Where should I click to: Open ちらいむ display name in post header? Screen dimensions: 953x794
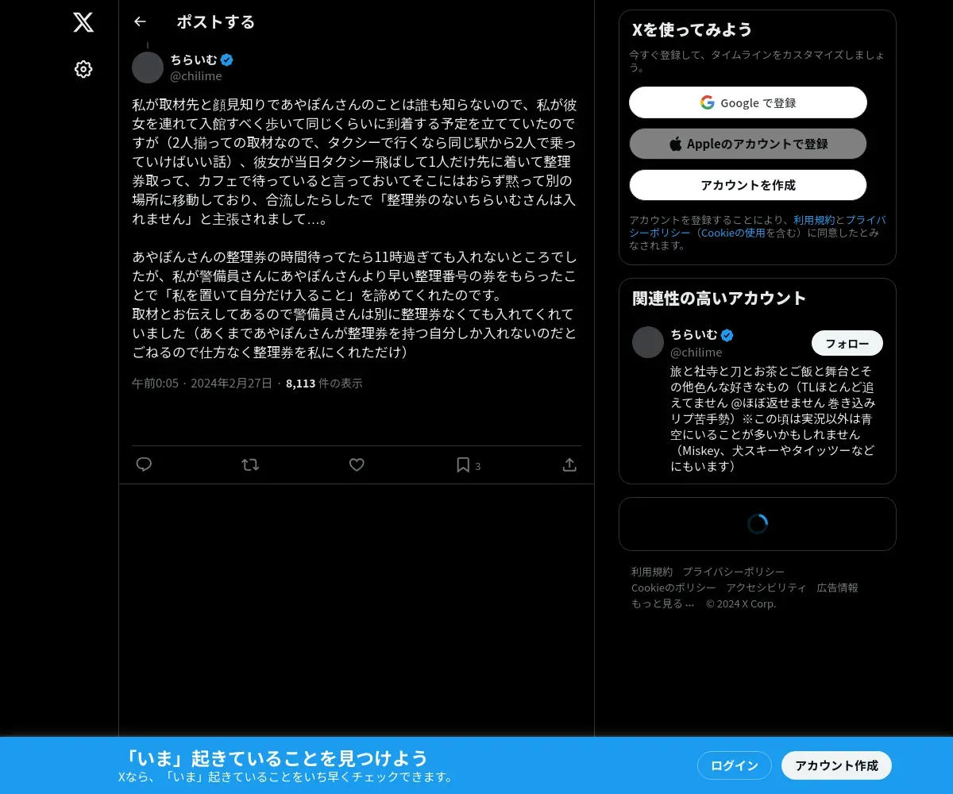pos(194,60)
